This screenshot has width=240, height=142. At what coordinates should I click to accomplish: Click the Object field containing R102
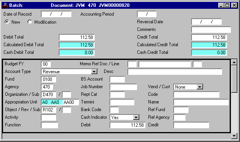coord(48,110)
